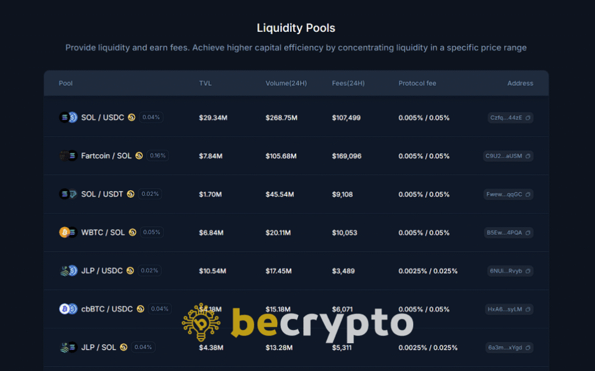
Task: Click the WBTC / SOL token pair icon
Action: 68,232
